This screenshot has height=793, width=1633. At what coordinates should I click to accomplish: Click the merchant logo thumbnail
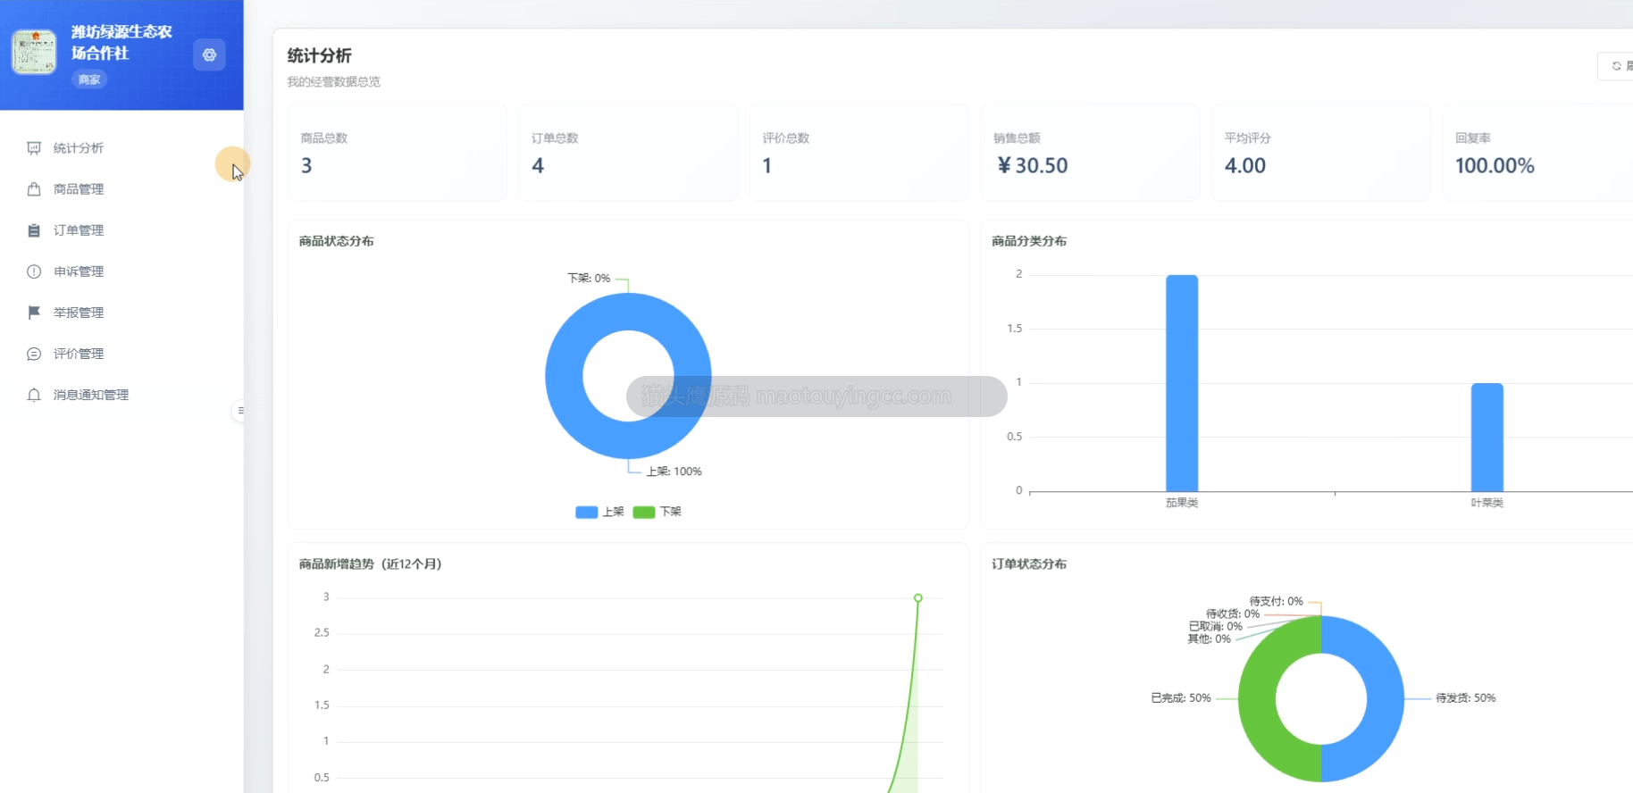[x=34, y=52]
